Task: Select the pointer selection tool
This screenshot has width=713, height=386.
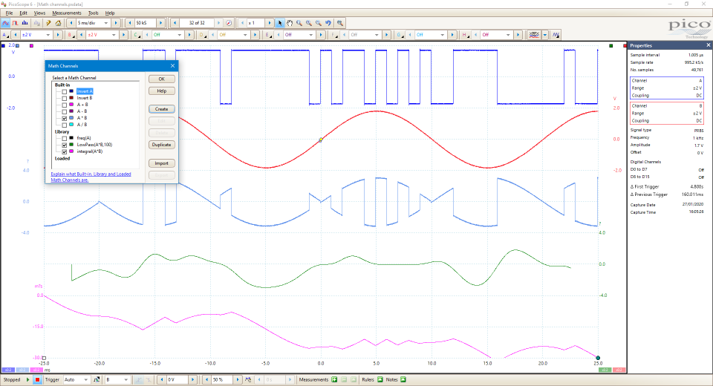Action: click(280, 23)
